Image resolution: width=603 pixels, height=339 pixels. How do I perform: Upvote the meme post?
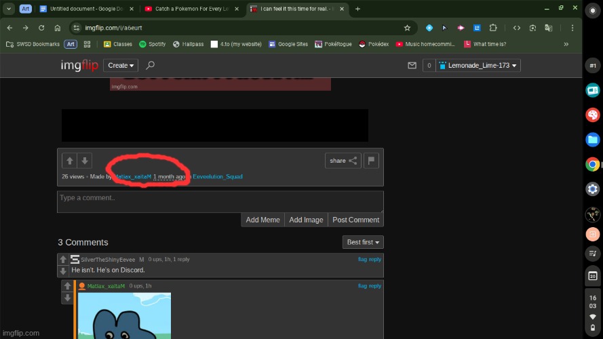pos(69,161)
